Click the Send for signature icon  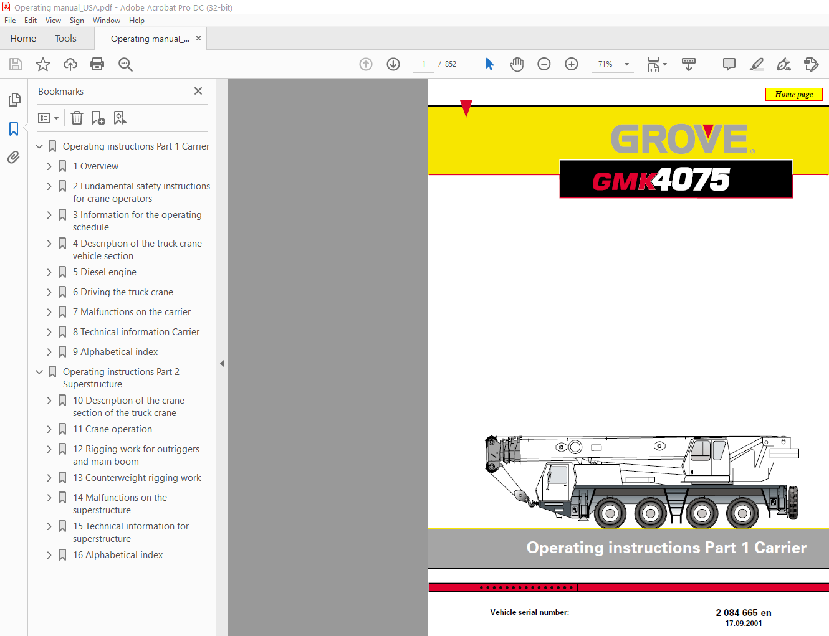coord(811,64)
